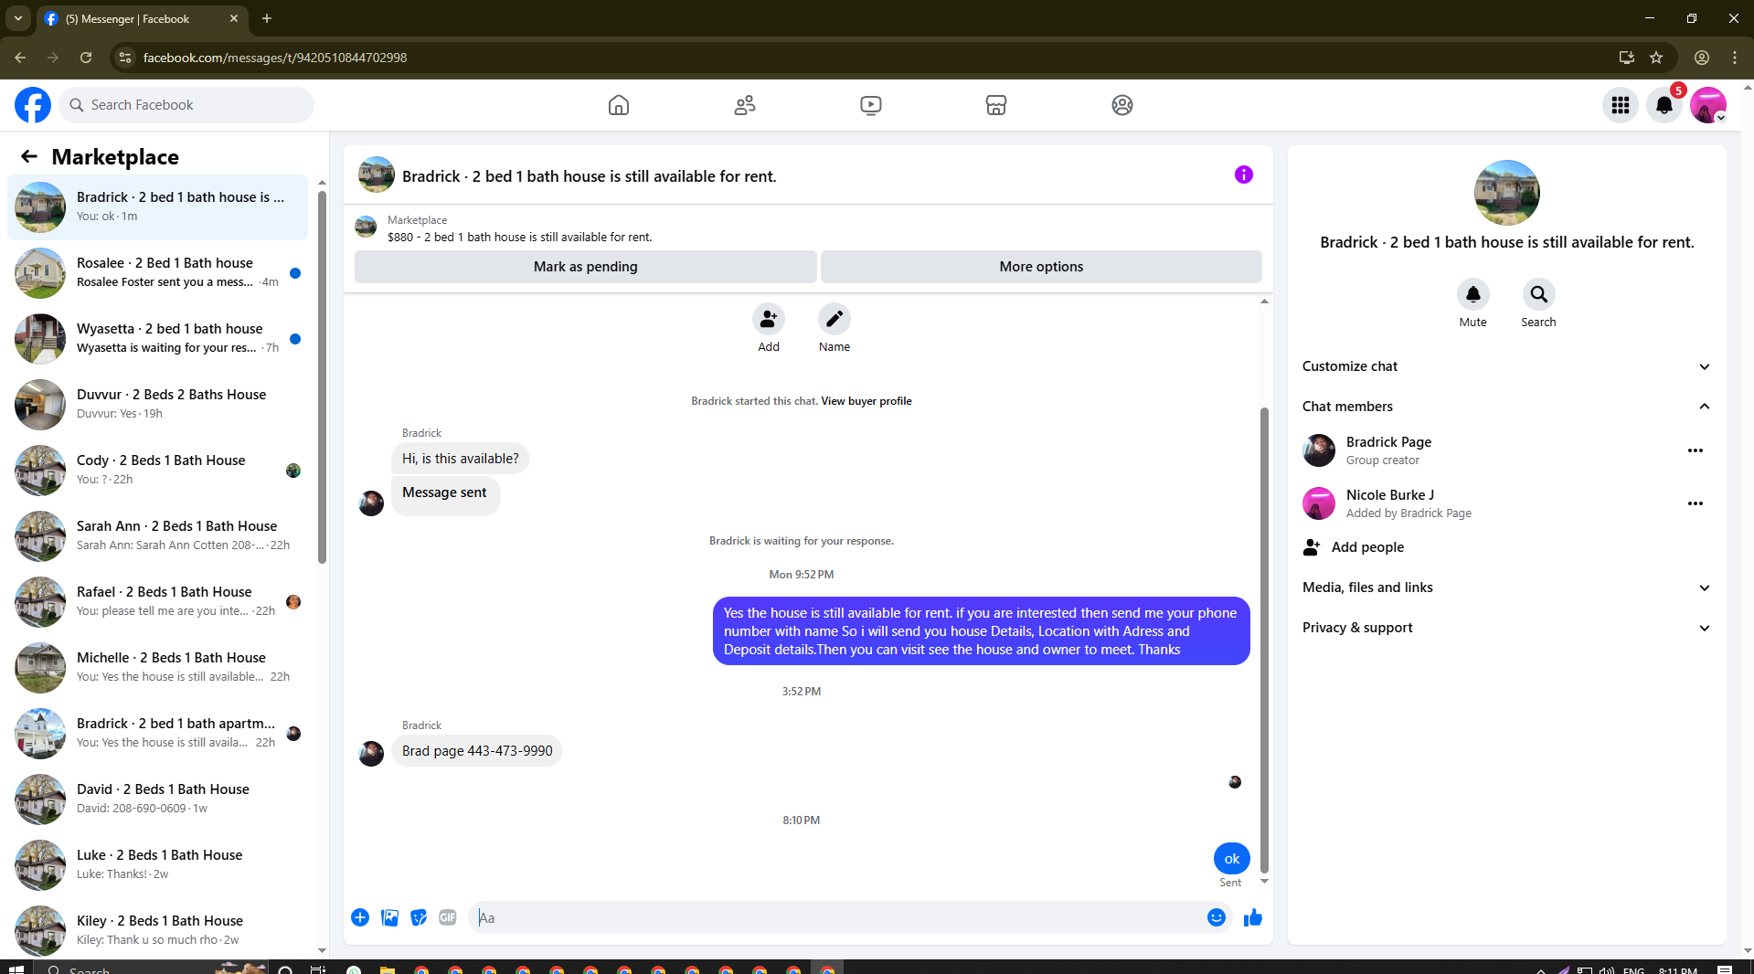Search in conversation with magnifier icon
The width and height of the screenshot is (1754, 974).
click(1539, 294)
